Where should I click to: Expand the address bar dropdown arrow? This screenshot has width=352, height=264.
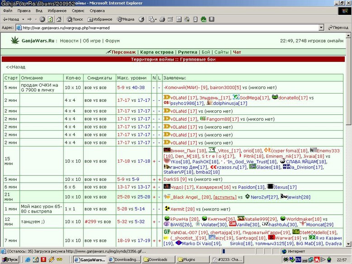321,28
